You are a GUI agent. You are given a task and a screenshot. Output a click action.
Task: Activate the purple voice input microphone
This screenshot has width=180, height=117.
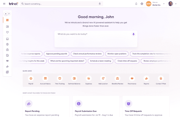(x=133, y=34)
